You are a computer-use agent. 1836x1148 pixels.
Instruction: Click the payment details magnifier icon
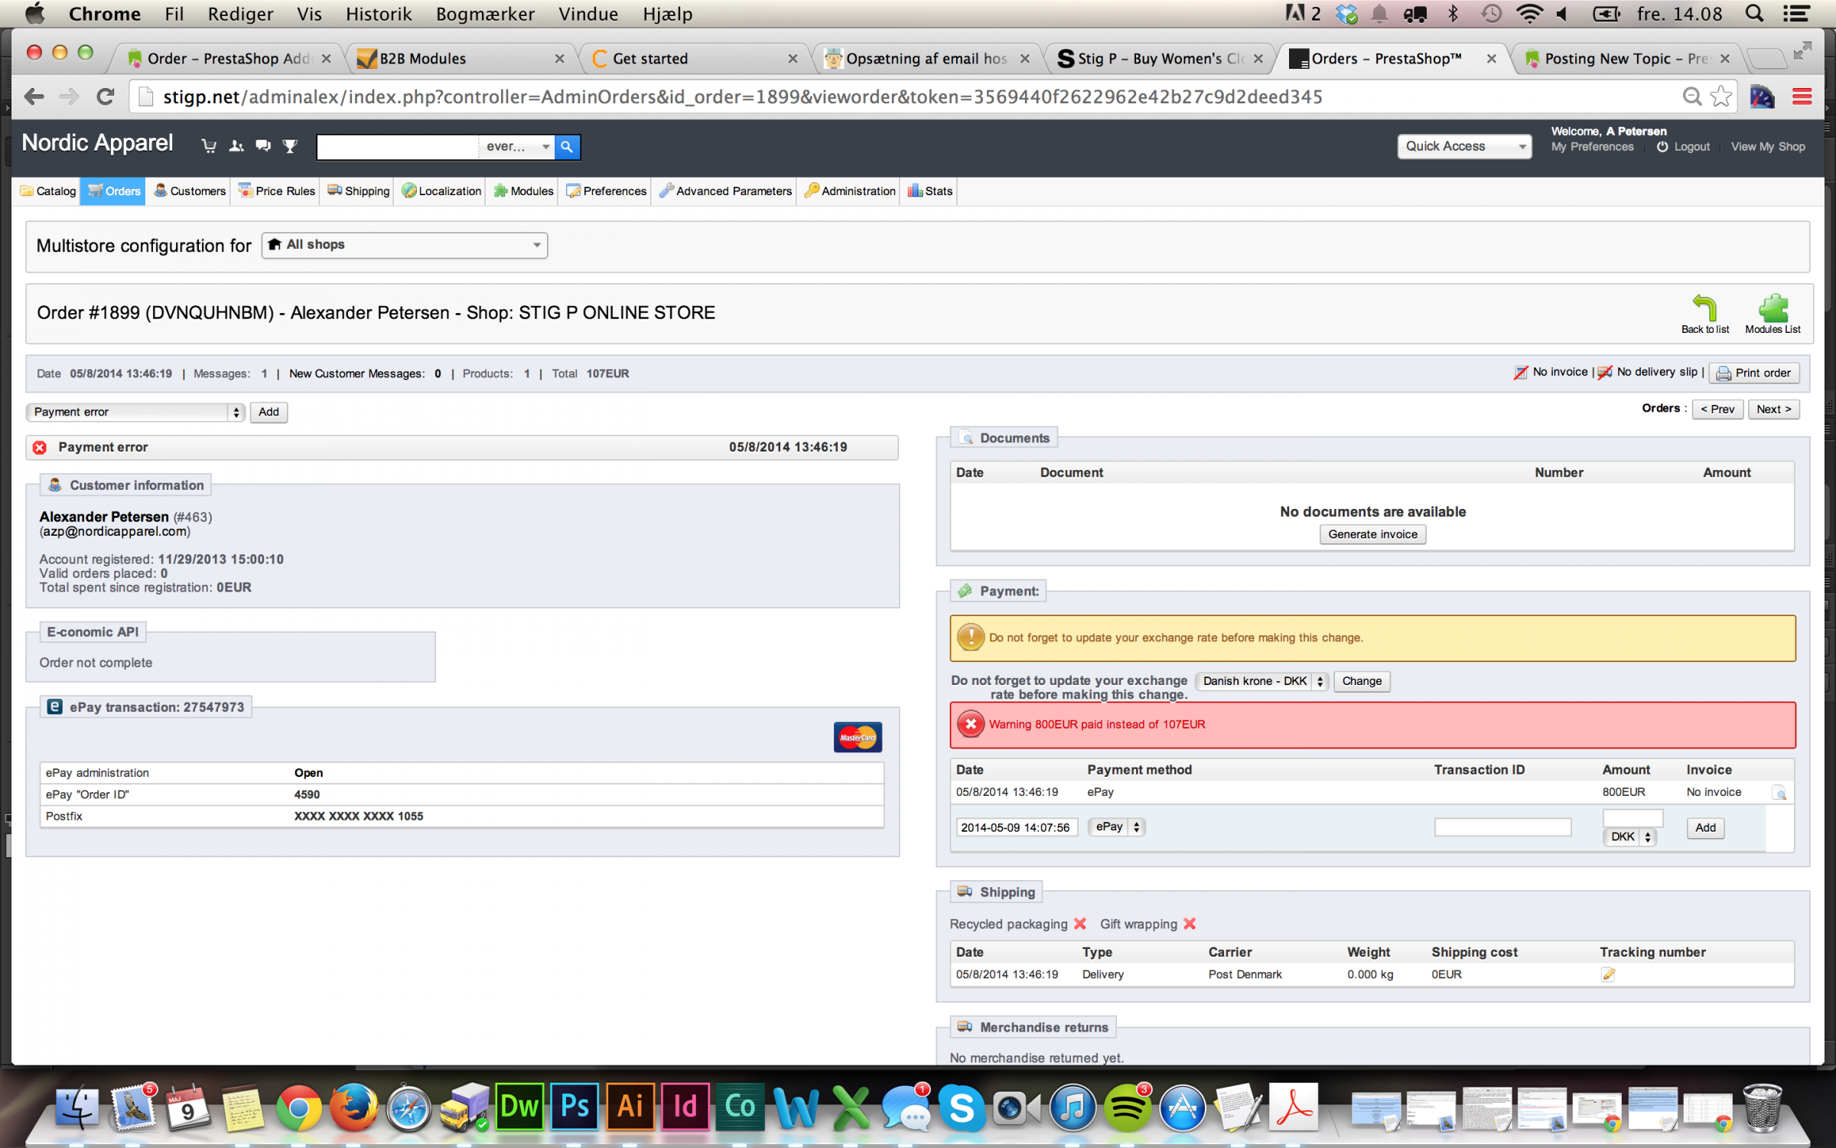point(1779,793)
